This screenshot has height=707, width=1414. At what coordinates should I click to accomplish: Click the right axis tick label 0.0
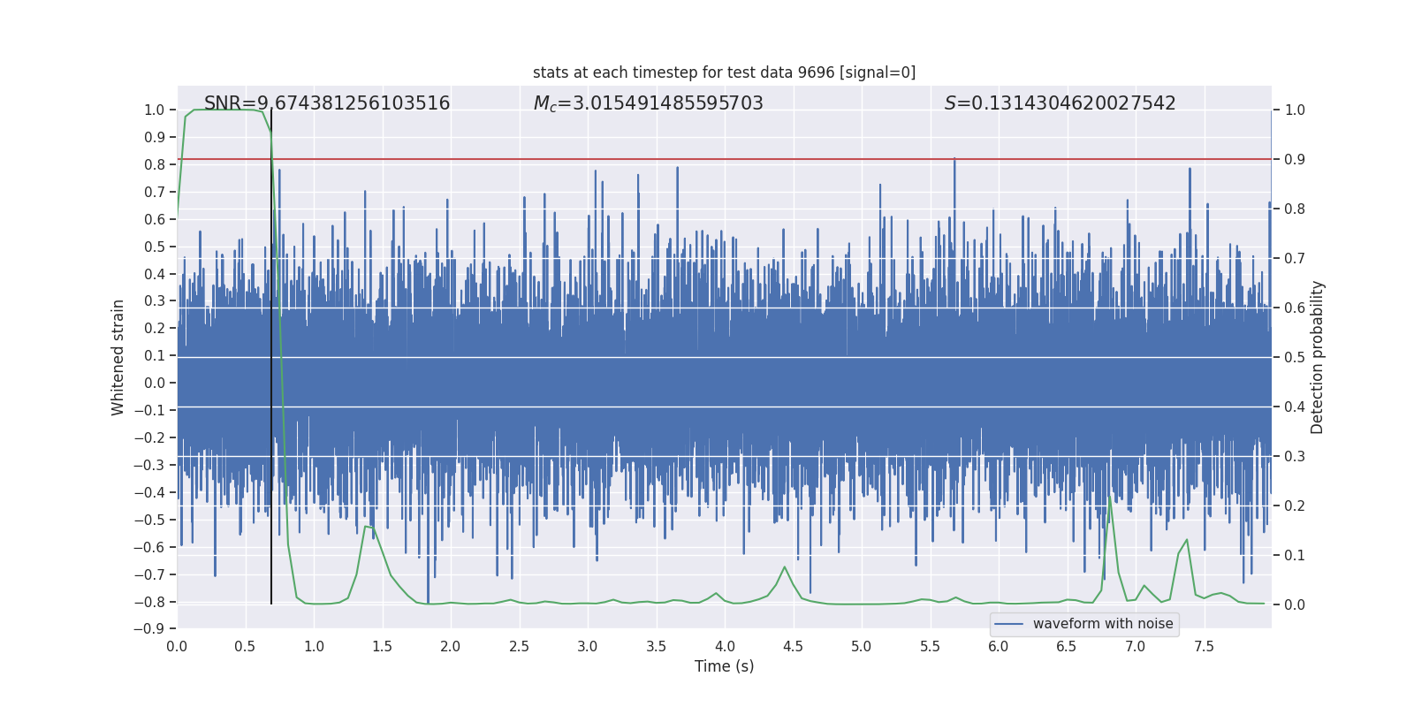coord(1295,605)
